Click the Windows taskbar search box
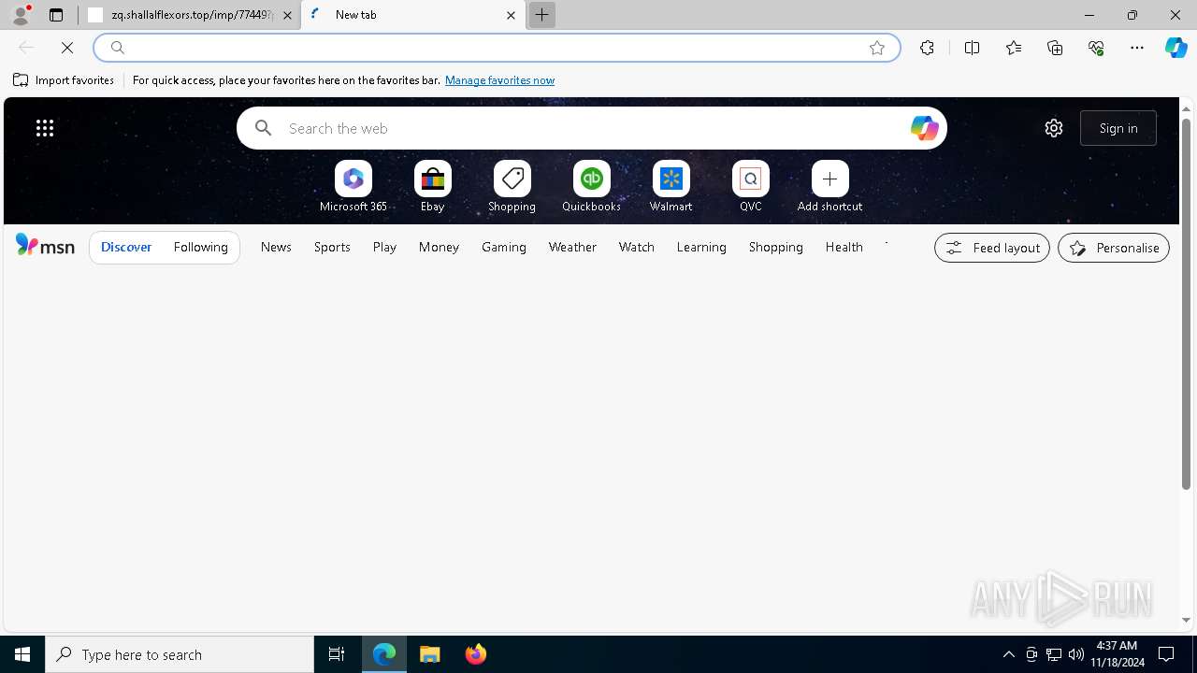 180,654
